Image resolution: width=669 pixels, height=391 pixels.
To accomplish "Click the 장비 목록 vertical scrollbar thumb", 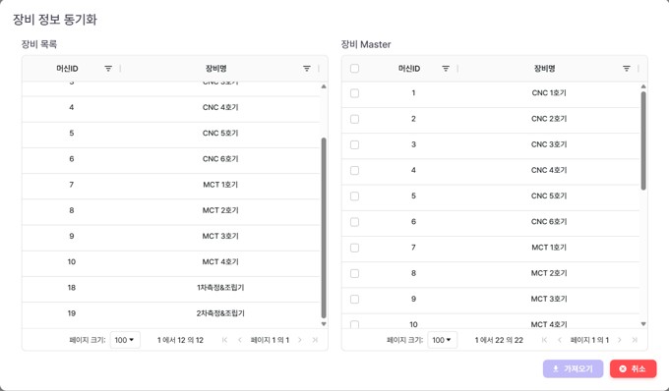I will pyautogui.click(x=324, y=228).
